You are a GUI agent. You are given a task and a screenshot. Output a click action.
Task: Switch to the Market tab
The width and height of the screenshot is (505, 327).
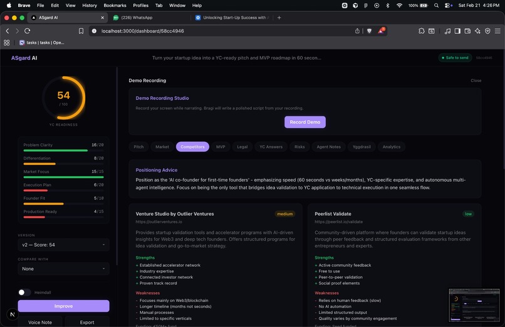pyautogui.click(x=162, y=147)
